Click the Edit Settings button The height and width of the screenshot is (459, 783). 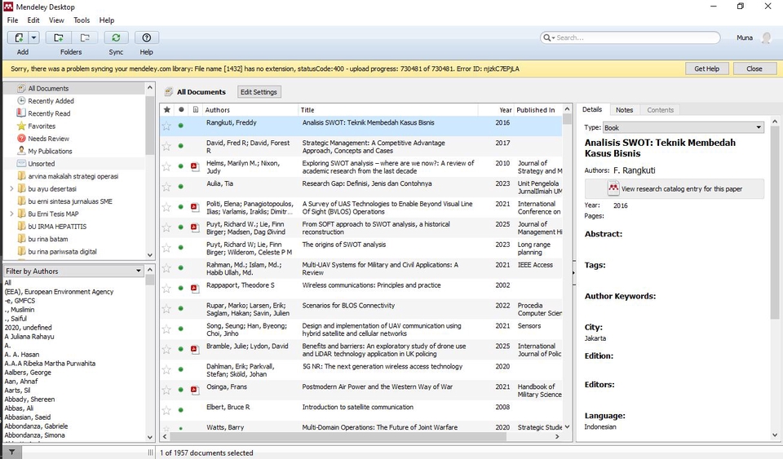(x=259, y=92)
